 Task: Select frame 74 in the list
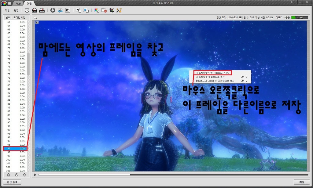point(15,63)
